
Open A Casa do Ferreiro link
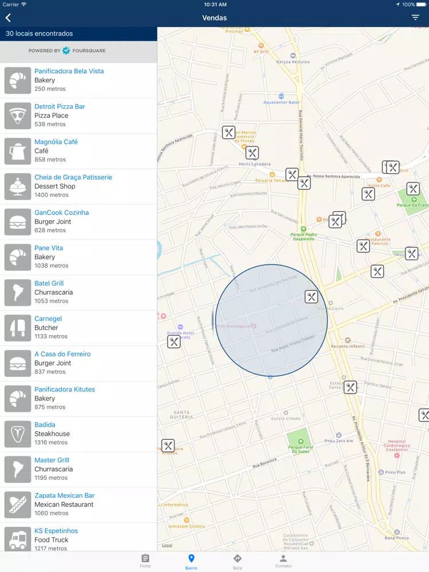click(x=62, y=354)
